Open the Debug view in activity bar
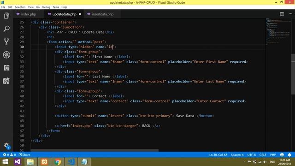Viewport: 295px width, 166px height. [x=6, y=55]
